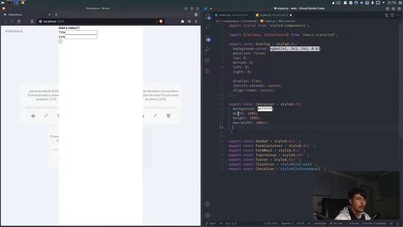This screenshot has height=227, width=403.
Task: Open a new tab in Brave
Action: pyautogui.click(x=56, y=15)
